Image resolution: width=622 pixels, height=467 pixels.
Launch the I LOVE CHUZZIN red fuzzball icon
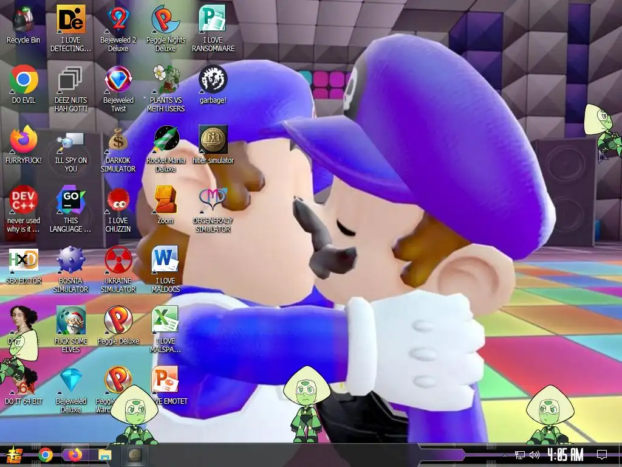point(118,199)
